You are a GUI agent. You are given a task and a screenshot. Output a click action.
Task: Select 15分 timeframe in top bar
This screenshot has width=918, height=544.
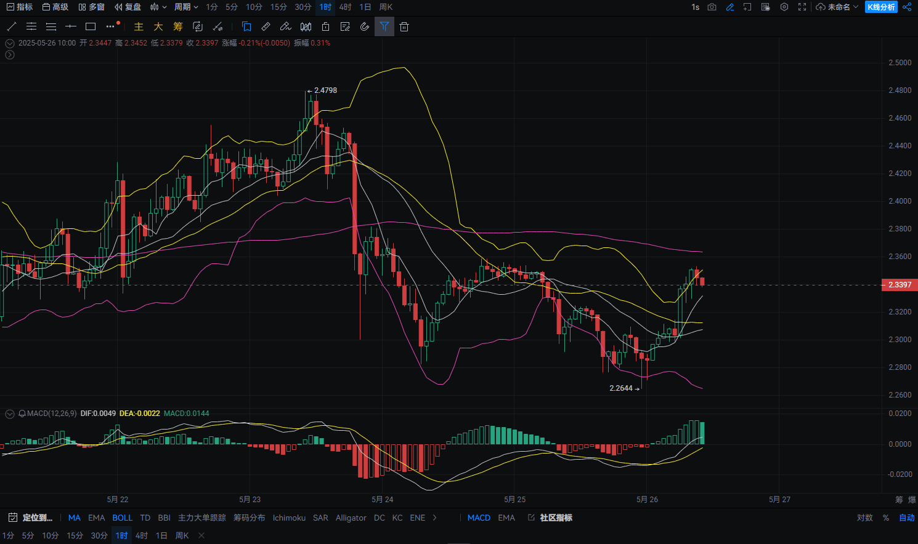tap(278, 7)
